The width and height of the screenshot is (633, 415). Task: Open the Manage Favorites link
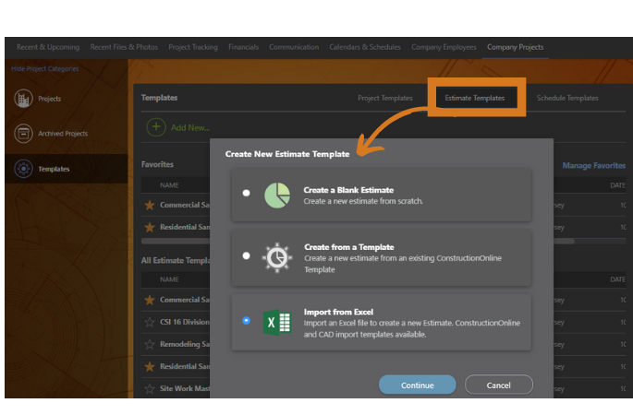(x=593, y=166)
